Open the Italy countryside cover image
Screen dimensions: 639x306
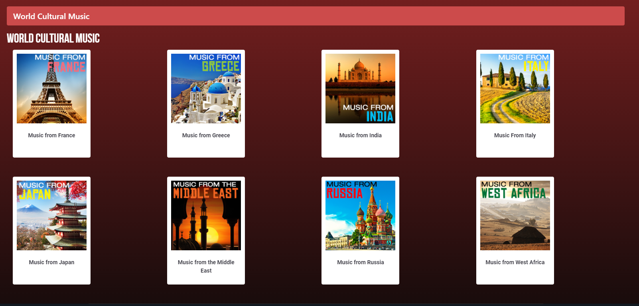pos(515,88)
